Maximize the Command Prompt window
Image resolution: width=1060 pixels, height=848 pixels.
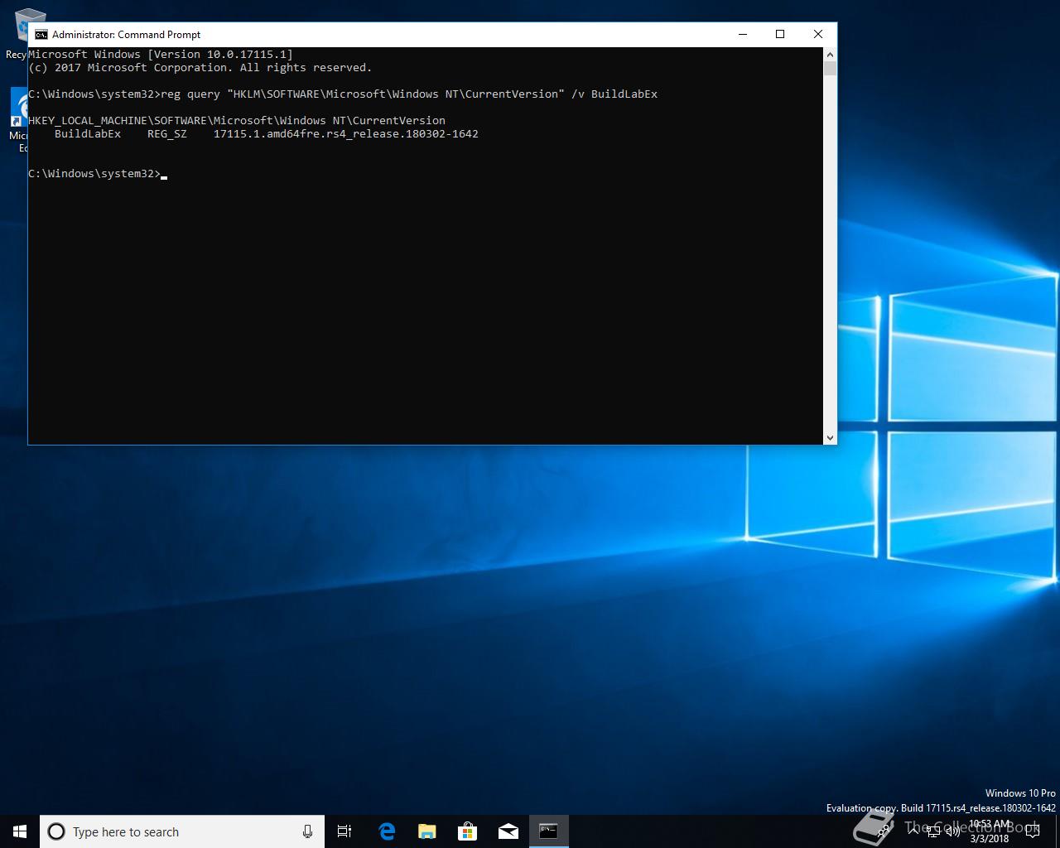pyautogui.click(x=780, y=34)
